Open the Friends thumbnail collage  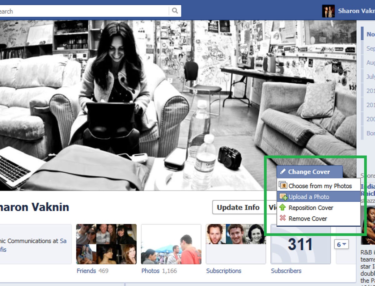tap(106, 244)
